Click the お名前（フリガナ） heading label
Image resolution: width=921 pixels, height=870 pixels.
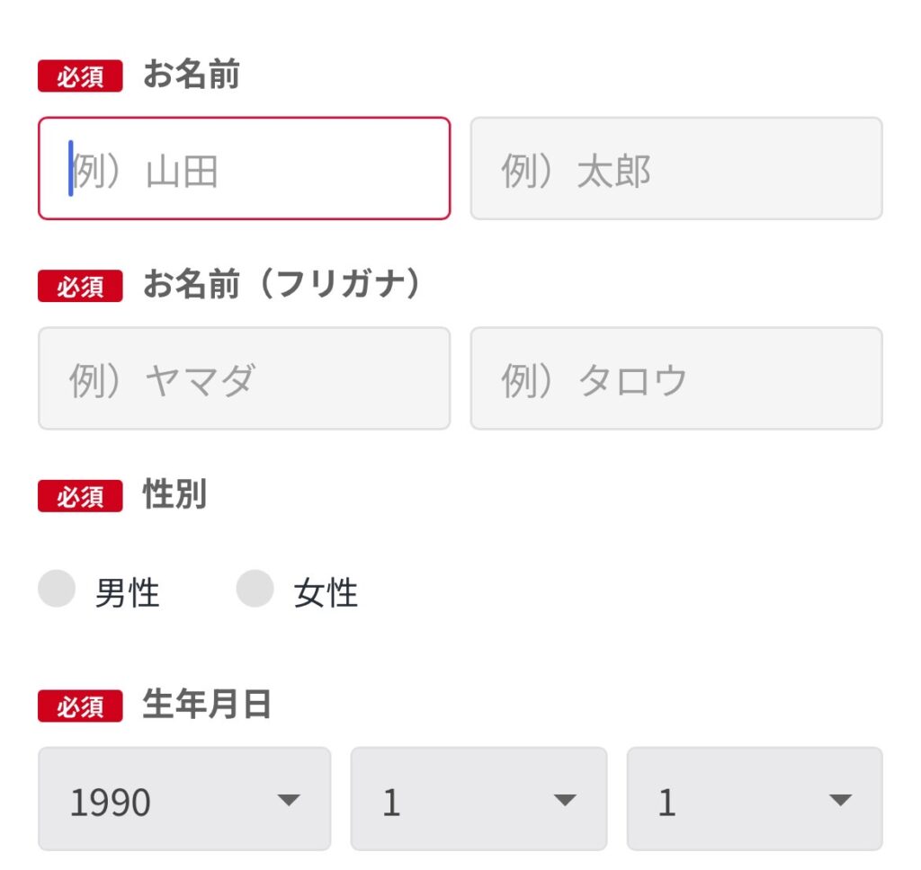pyautogui.click(x=282, y=286)
